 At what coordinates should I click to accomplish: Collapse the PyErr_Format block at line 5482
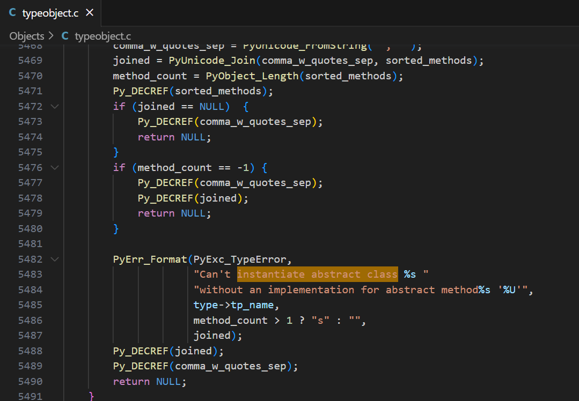(x=54, y=259)
